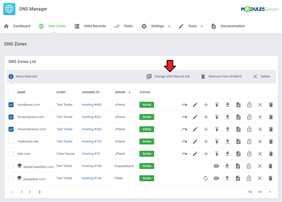Open the DNS Zones tab
Image resolution: width=282 pixels, height=202 pixels.
click(52, 26)
